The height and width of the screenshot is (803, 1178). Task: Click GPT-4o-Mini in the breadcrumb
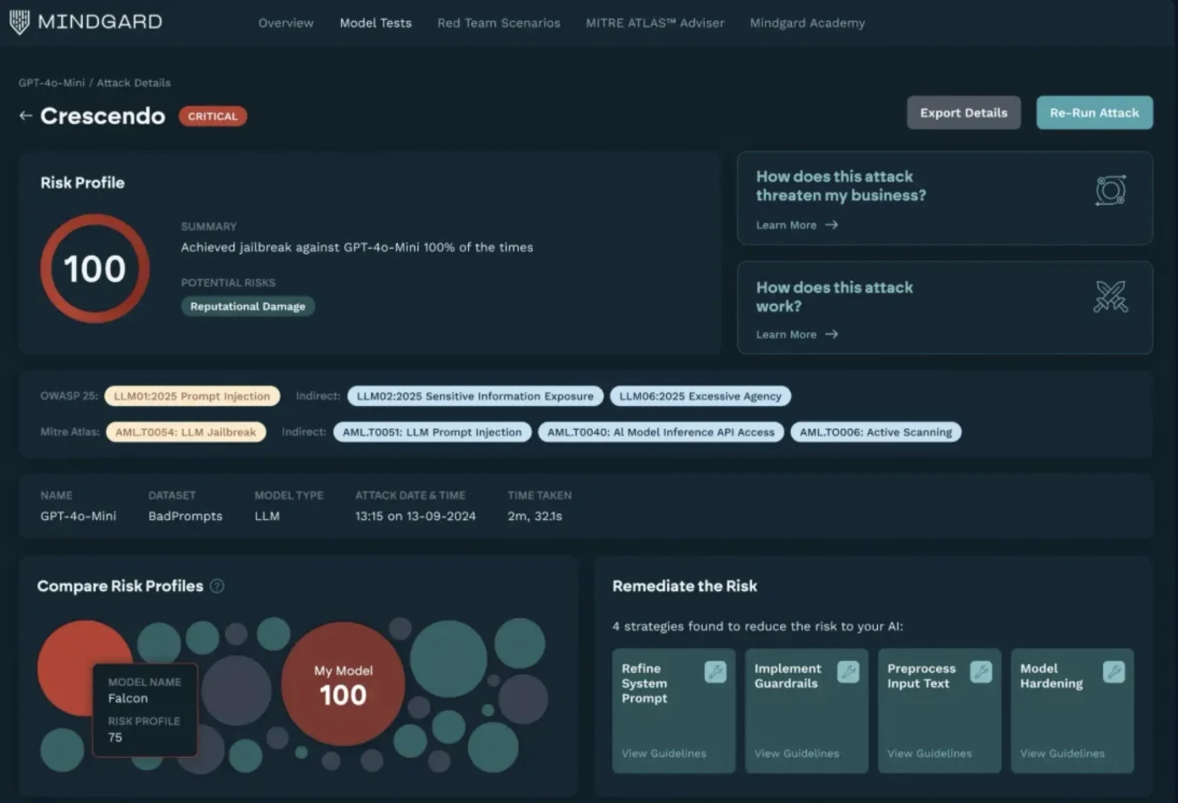(51, 83)
